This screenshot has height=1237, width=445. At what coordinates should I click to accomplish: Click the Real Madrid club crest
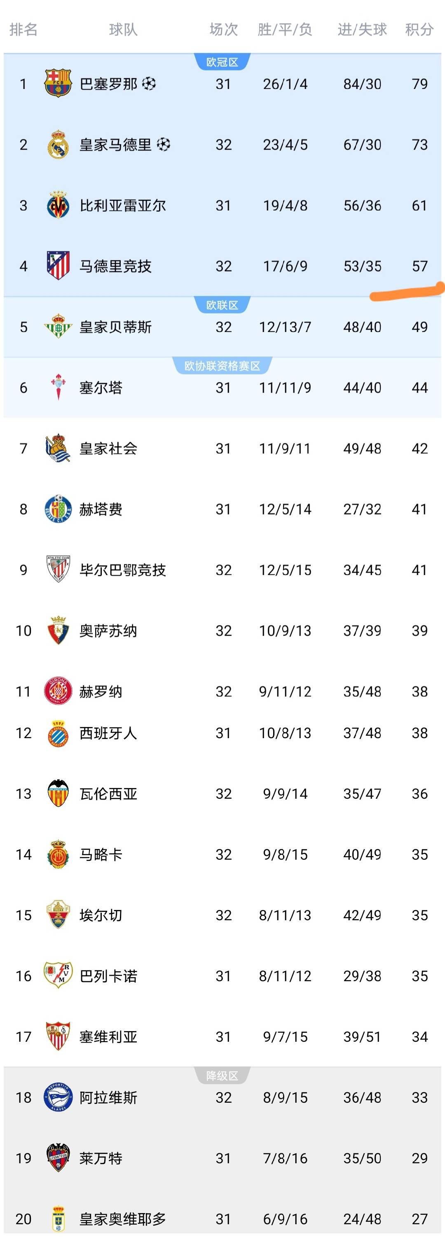click(58, 145)
